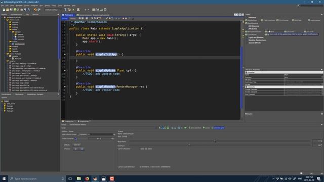Collapse the simpleRender method fold marker
Viewport: 324px width, 182px height.
tap(67, 86)
